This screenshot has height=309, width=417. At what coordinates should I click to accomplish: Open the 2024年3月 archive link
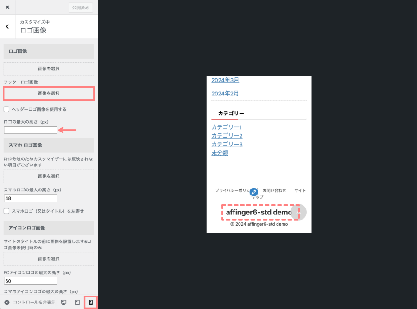click(225, 80)
